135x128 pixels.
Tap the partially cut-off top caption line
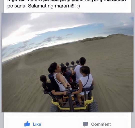[67, 1]
